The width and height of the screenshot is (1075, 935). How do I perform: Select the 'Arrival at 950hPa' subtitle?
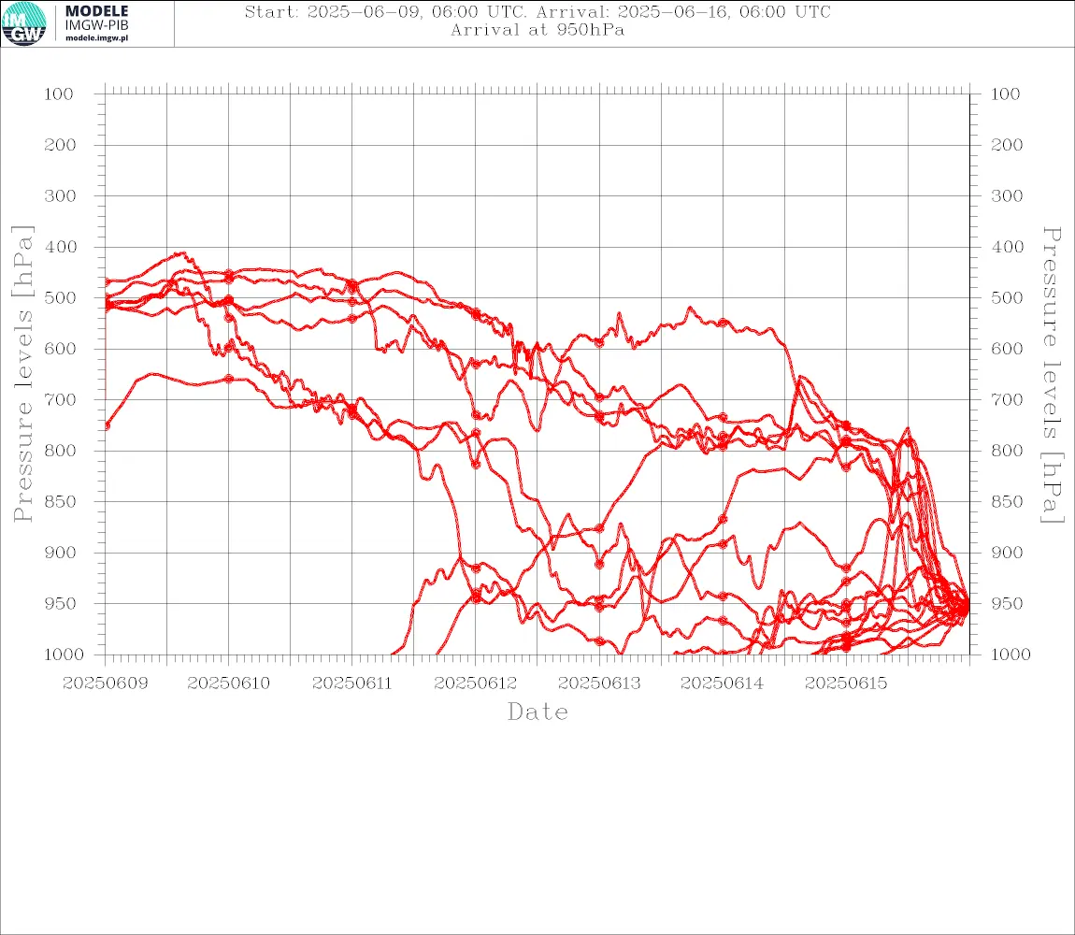[537, 30]
